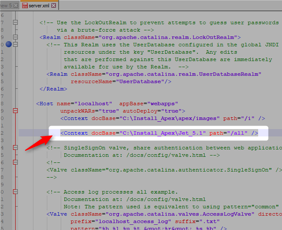Collapse the Host localhost element fold
The width and height of the screenshot is (282, 230).
click(16, 111)
